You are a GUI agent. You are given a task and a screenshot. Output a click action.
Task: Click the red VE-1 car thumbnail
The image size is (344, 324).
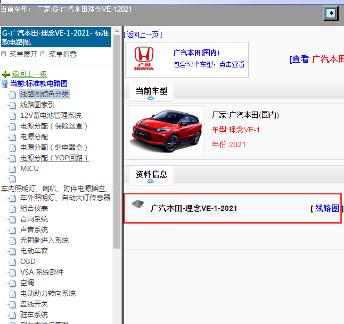(167, 131)
